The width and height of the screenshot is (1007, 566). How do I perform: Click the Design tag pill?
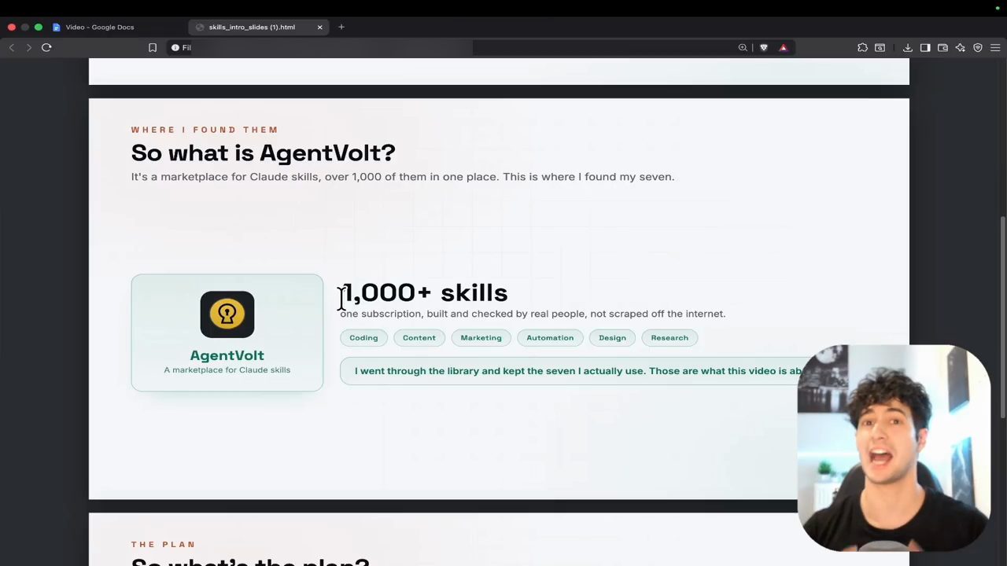point(612,338)
